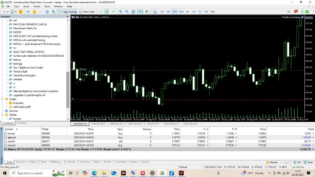Viewport: 315px width, 177px height.
Task: Switch chart to bar chart mode icon
Action: (x=101, y=12)
